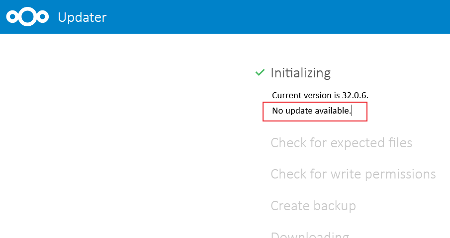
Task: Select the Initializing step heading
Action: [300, 73]
